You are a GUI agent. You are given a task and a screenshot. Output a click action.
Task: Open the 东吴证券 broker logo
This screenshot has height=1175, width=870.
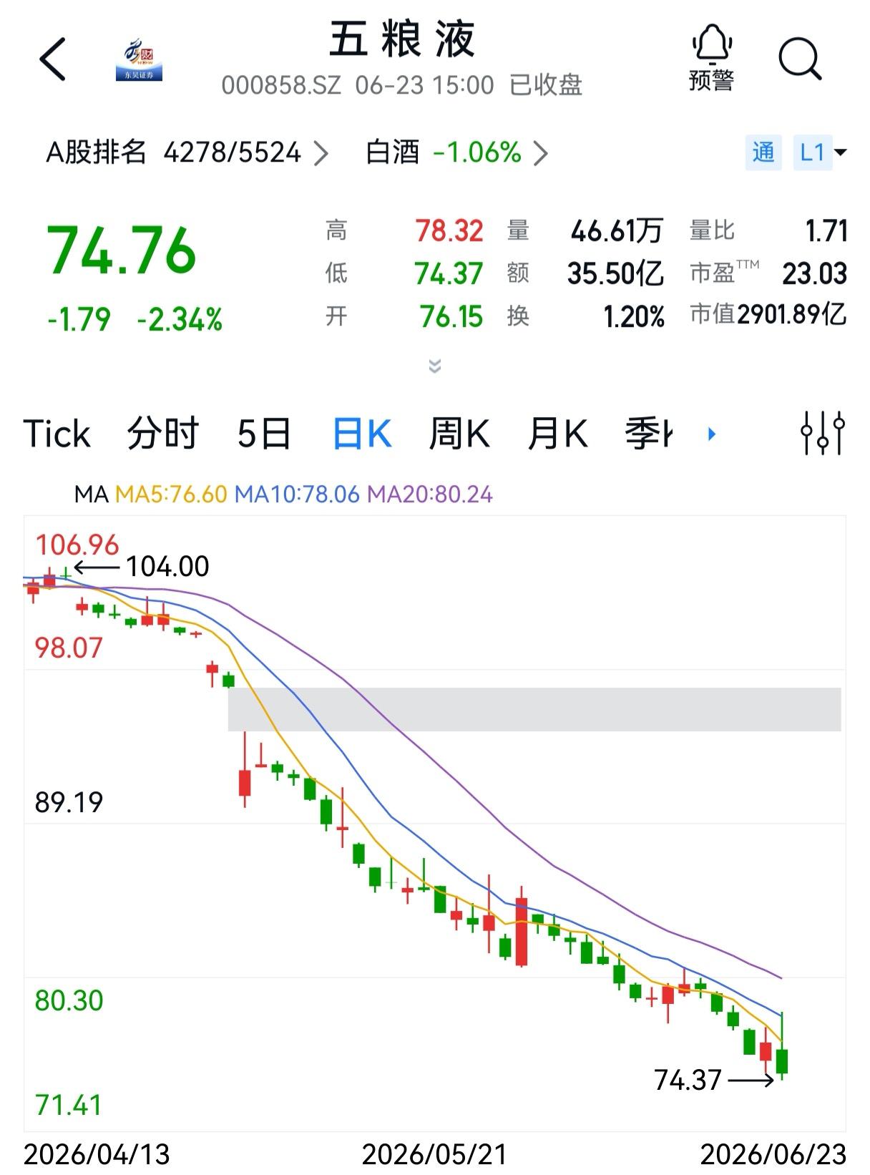click(x=139, y=60)
